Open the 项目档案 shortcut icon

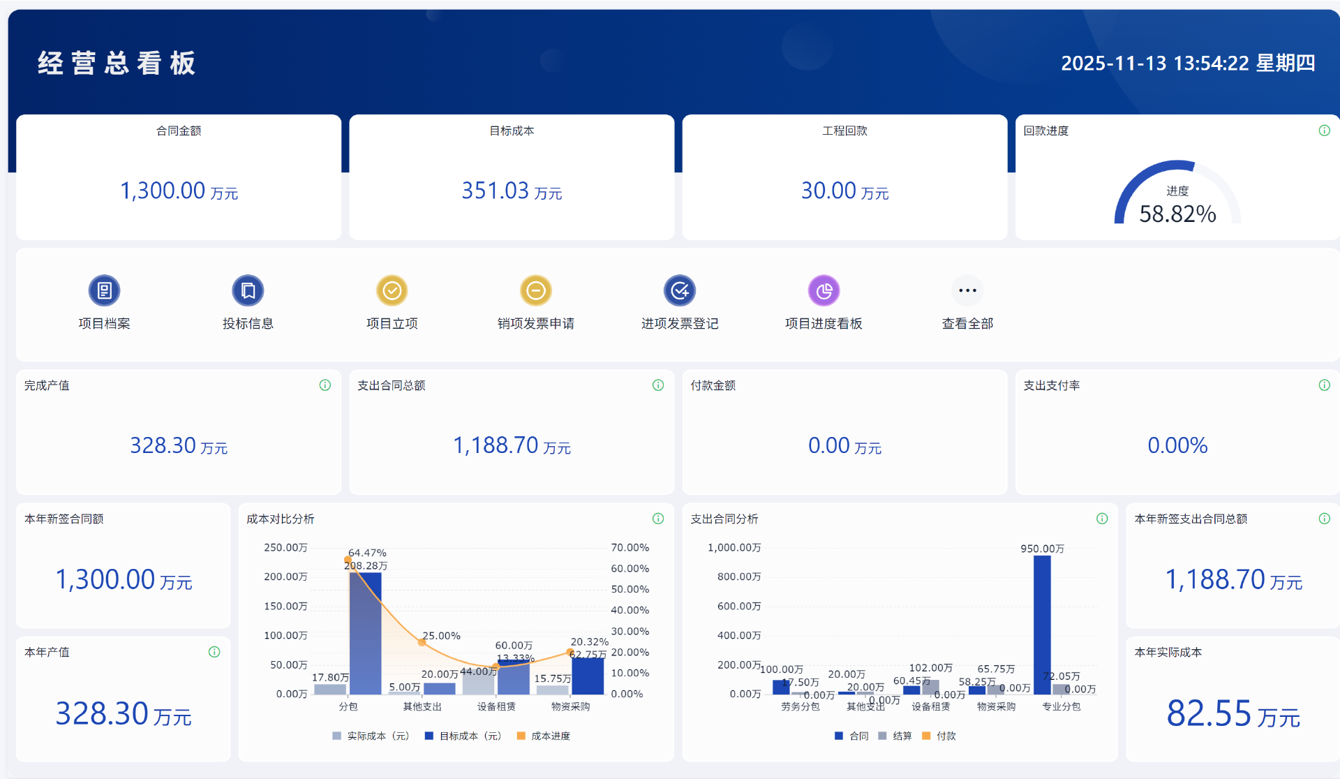104,290
